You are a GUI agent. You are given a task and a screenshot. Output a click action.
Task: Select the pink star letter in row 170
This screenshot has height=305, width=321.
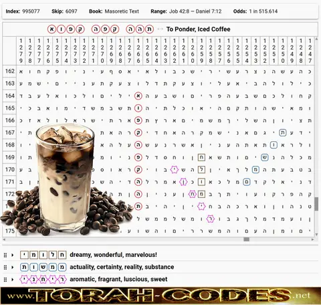coord(175,170)
